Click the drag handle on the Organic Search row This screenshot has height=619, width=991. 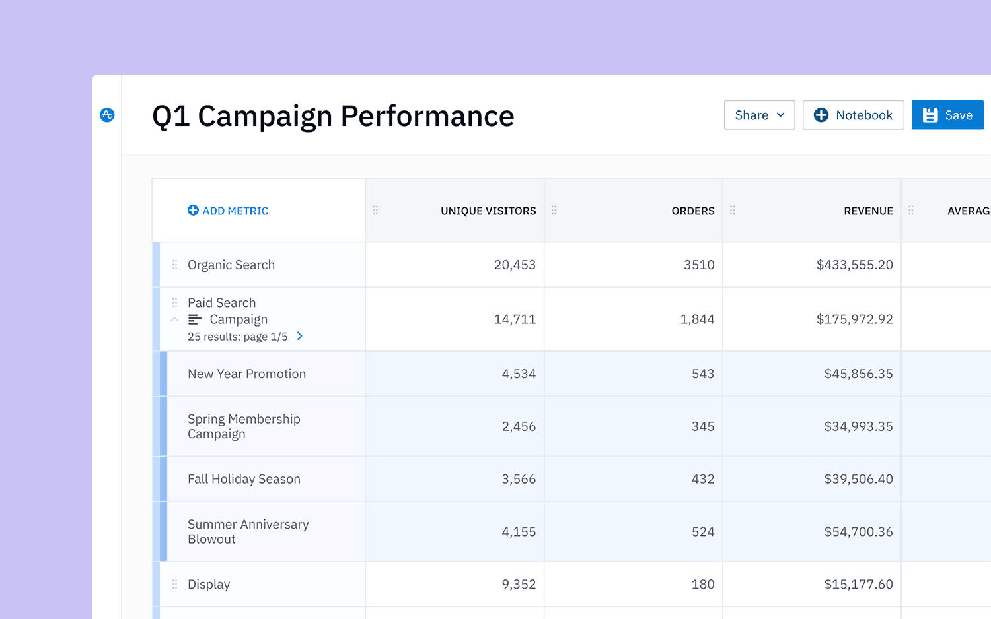pos(174,264)
